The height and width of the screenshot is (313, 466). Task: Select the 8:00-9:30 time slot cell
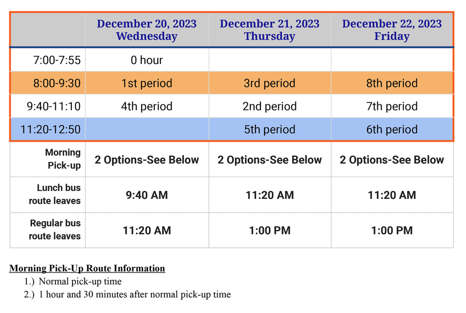pyautogui.click(x=57, y=83)
